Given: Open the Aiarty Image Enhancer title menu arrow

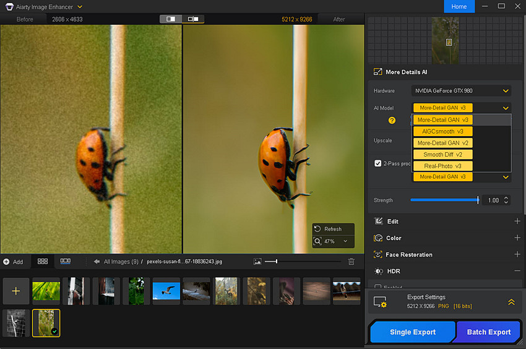Looking at the screenshot, I should [x=80, y=7].
